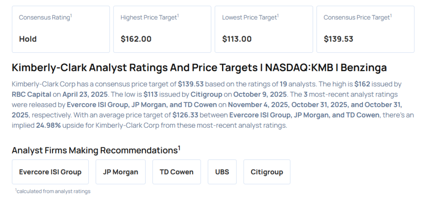Viewport: 421px width, 203px height.
Task: Click the $162.00 highest price target value
Action: click(136, 39)
